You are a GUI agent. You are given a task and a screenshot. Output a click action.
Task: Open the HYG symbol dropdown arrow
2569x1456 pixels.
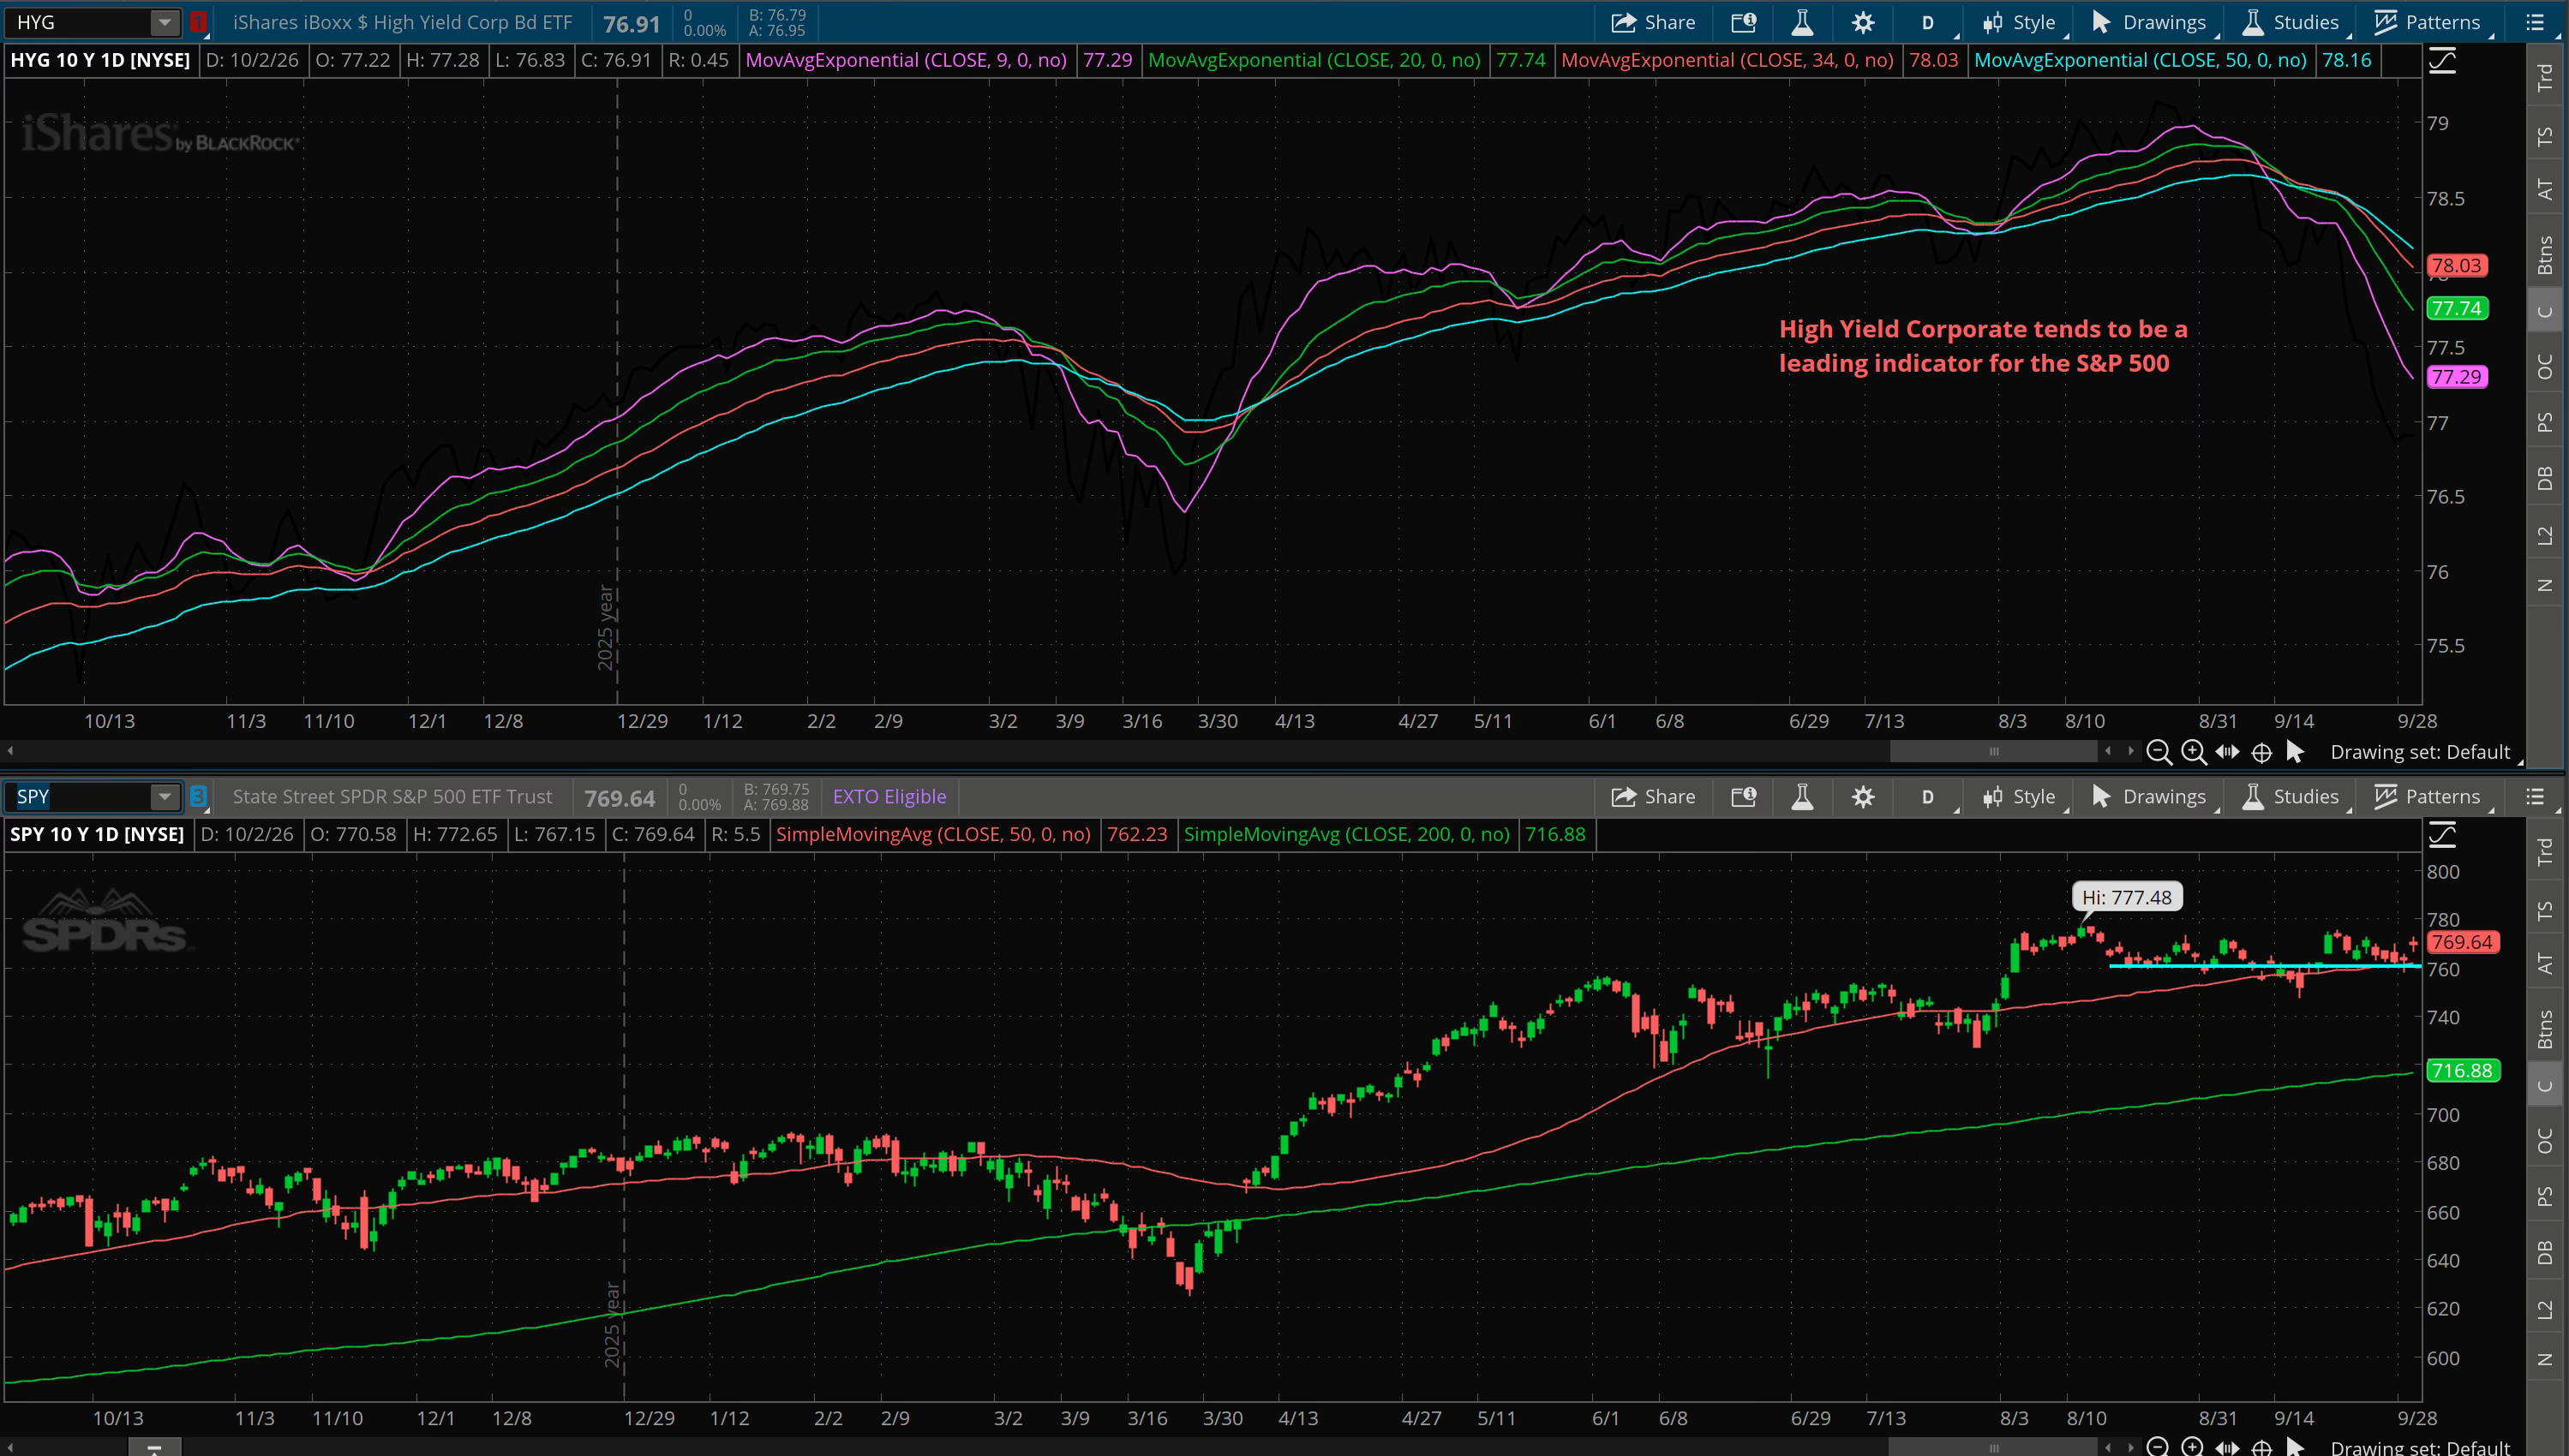(164, 22)
